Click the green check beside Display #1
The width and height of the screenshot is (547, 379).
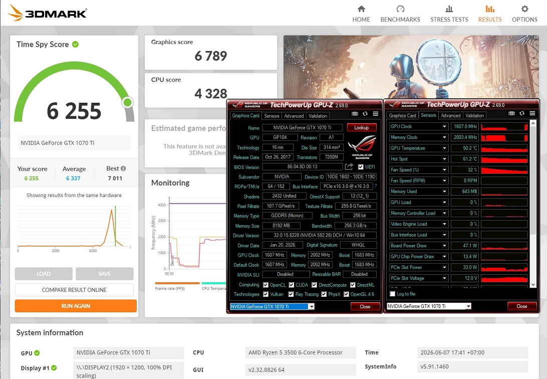(54, 368)
